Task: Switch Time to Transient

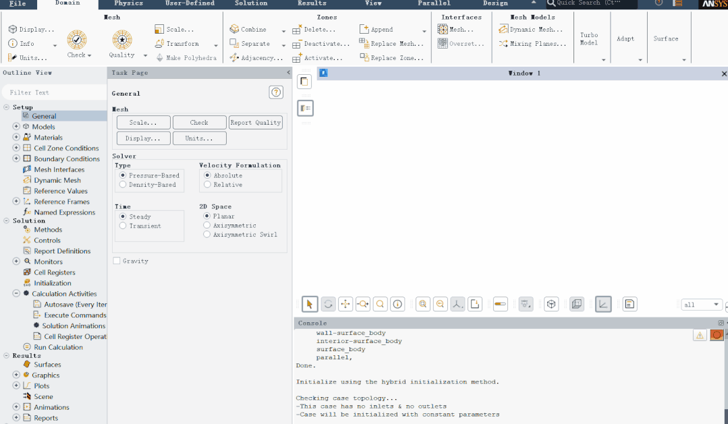Action: [122, 224]
